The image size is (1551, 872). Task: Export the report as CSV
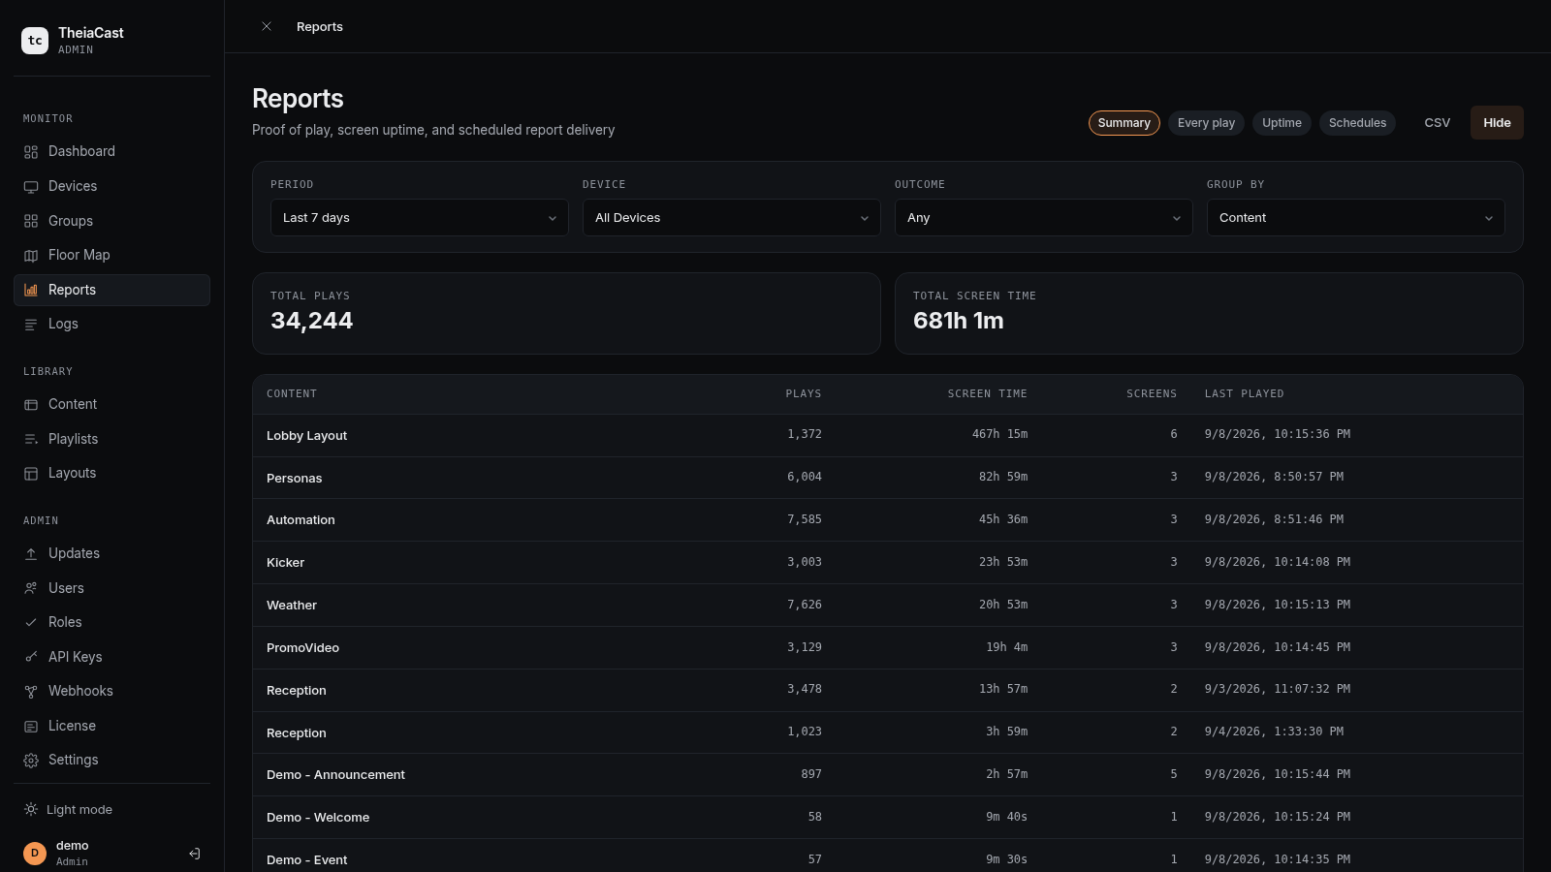[x=1438, y=123]
